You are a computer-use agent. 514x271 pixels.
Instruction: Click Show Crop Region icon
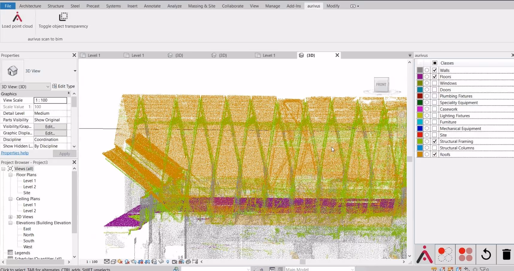147,262
